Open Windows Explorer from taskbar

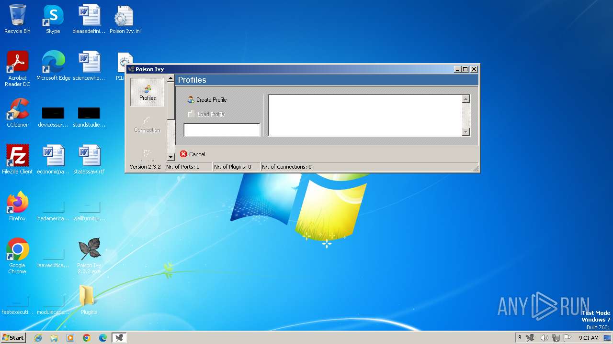click(54, 338)
